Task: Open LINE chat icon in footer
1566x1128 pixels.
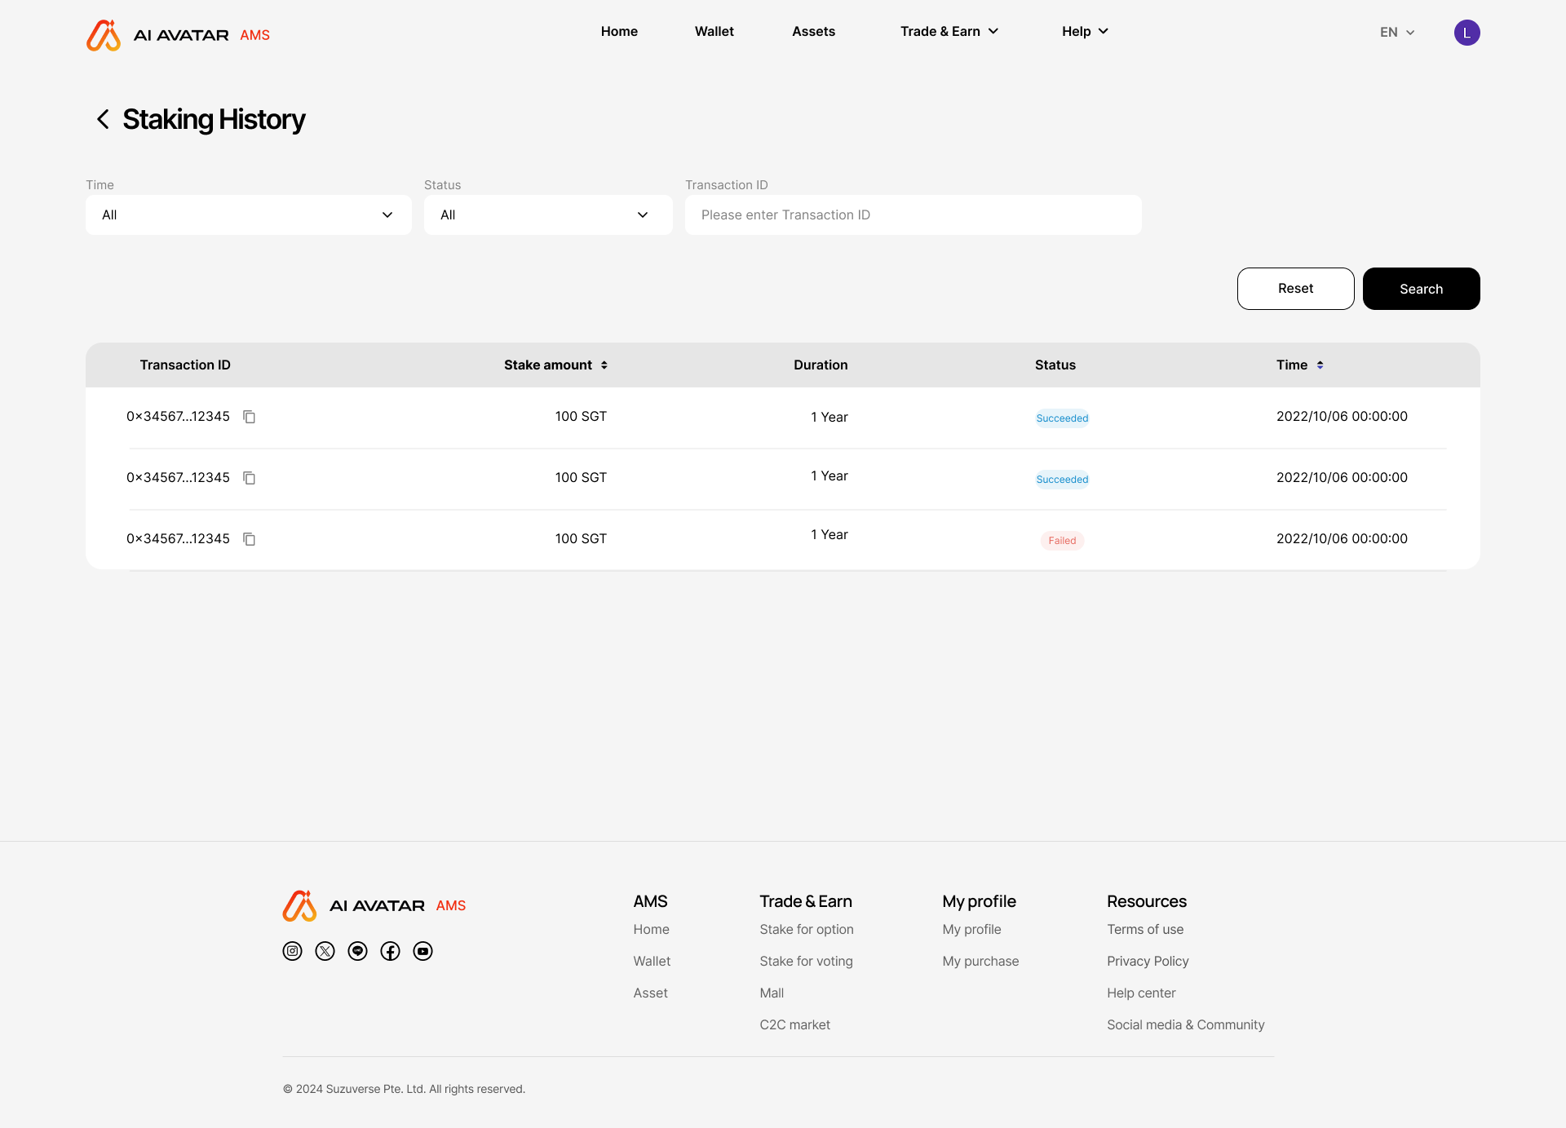Action: (357, 951)
